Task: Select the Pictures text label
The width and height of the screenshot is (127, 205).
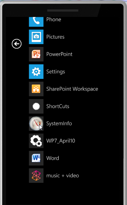Action: 55,37
